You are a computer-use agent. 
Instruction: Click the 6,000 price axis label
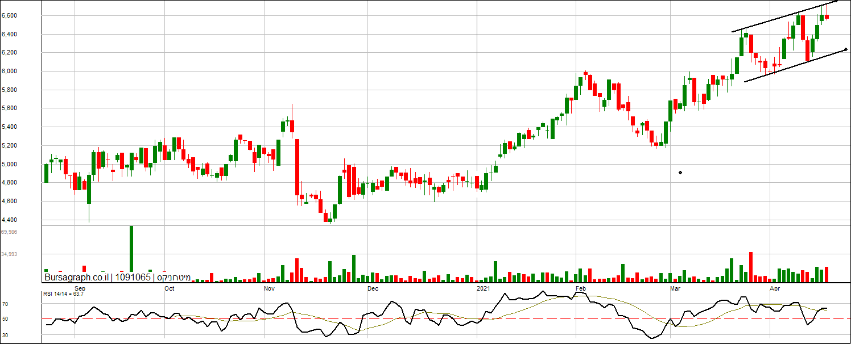(9, 71)
